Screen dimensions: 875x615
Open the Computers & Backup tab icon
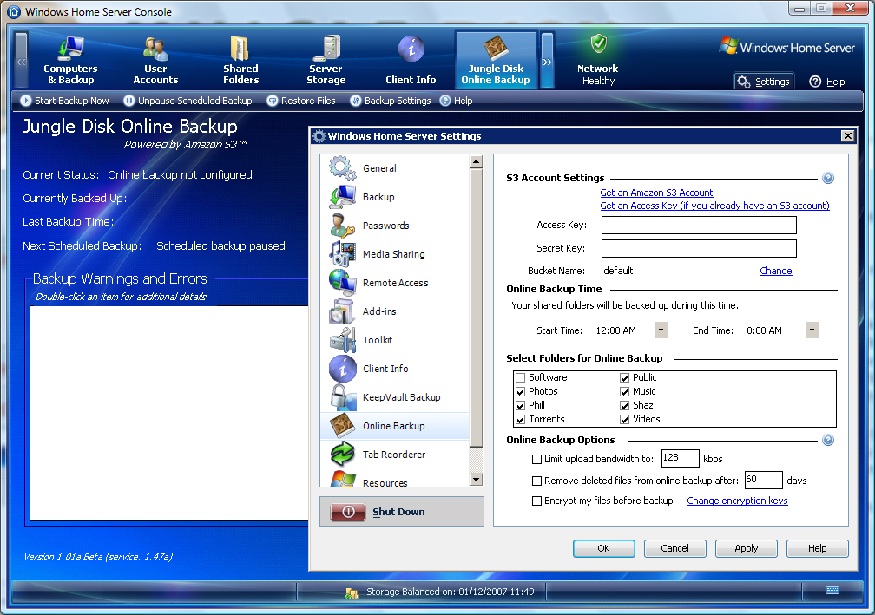tap(69, 49)
